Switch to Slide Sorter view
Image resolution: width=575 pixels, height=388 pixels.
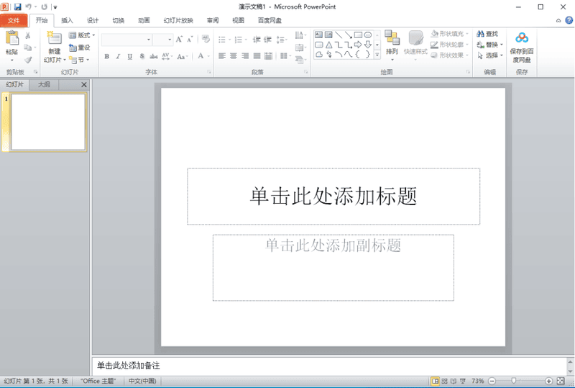[444, 381]
